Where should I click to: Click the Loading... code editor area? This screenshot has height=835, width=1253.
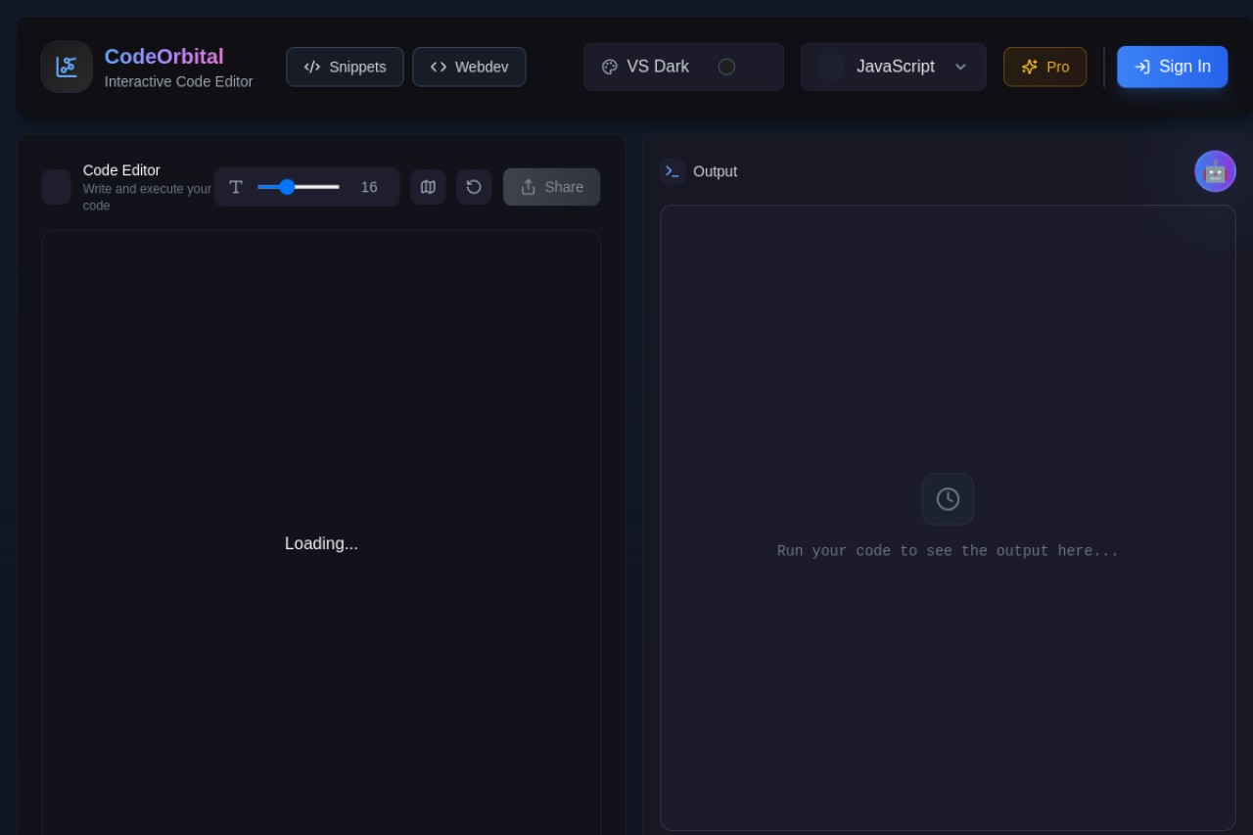(x=321, y=543)
